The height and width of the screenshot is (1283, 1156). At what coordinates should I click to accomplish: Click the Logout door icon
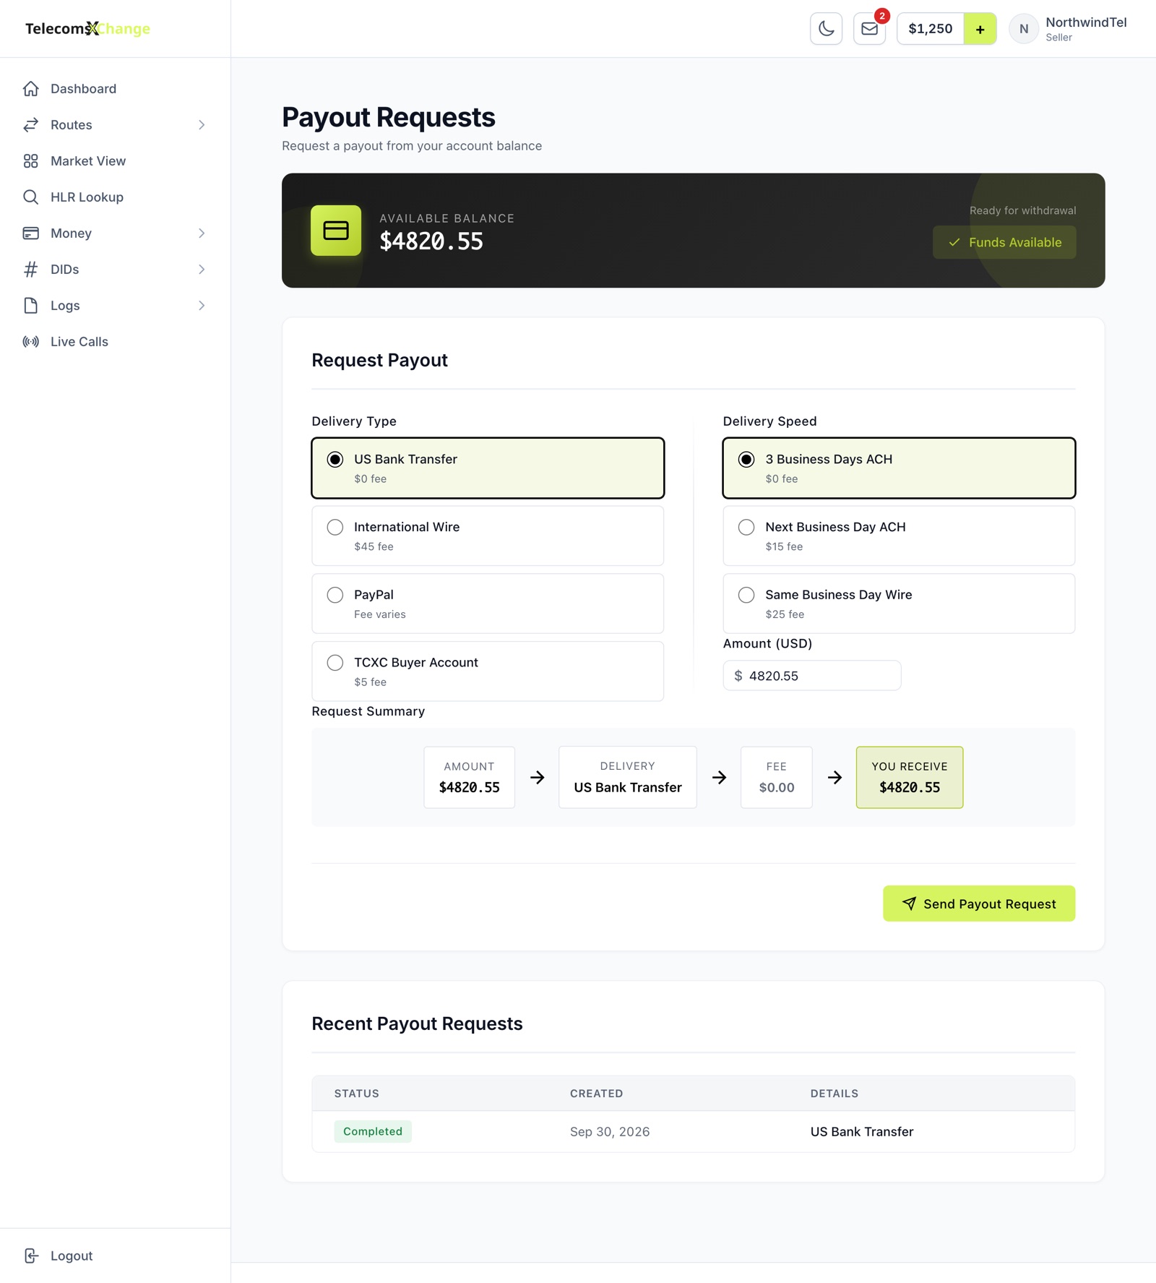tap(30, 1256)
